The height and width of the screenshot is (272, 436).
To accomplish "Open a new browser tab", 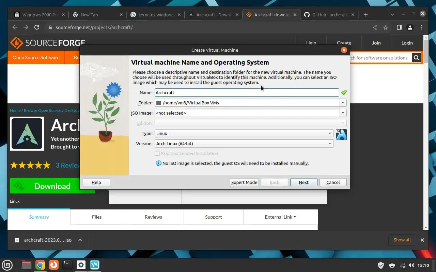I will point(366,15).
